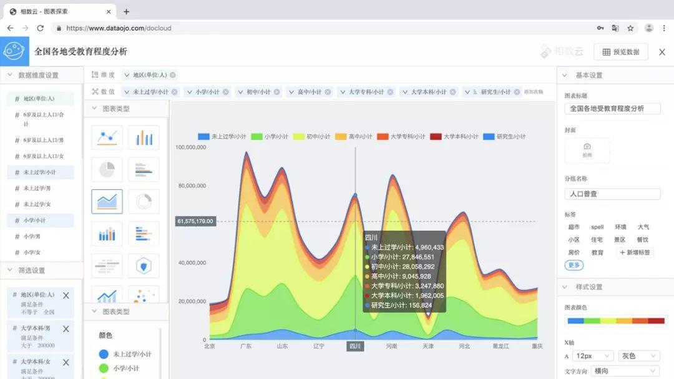
Task: Select the pie chart type icon
Action: pyautogui.click(x=107, y=169)
